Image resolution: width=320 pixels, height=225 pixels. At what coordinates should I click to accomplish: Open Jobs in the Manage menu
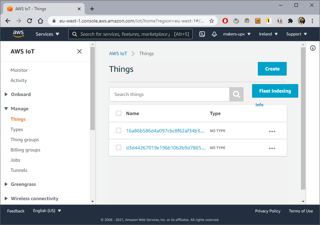pos(15,160)
